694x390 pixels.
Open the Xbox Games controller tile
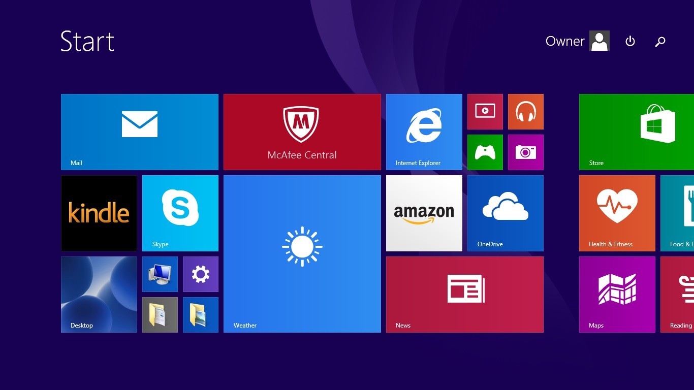click(485, 152)
